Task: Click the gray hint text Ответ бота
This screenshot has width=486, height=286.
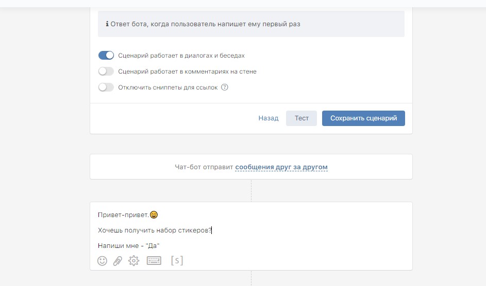Action: [x=206, y=24]
